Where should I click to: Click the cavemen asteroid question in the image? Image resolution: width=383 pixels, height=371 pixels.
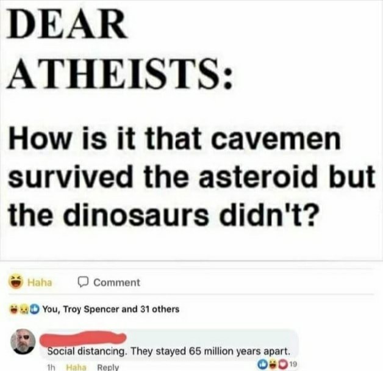(191, 177)
